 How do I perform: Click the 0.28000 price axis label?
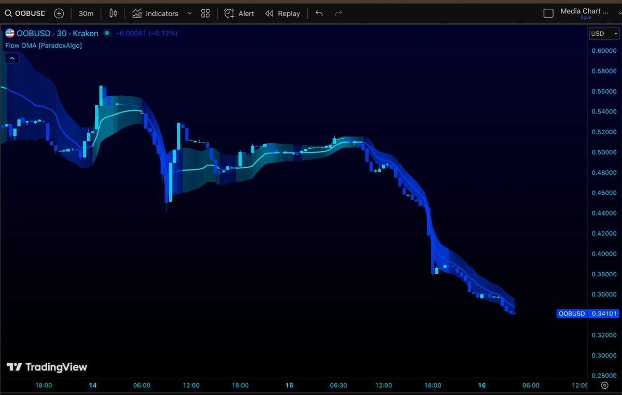[x=604, y=376]
